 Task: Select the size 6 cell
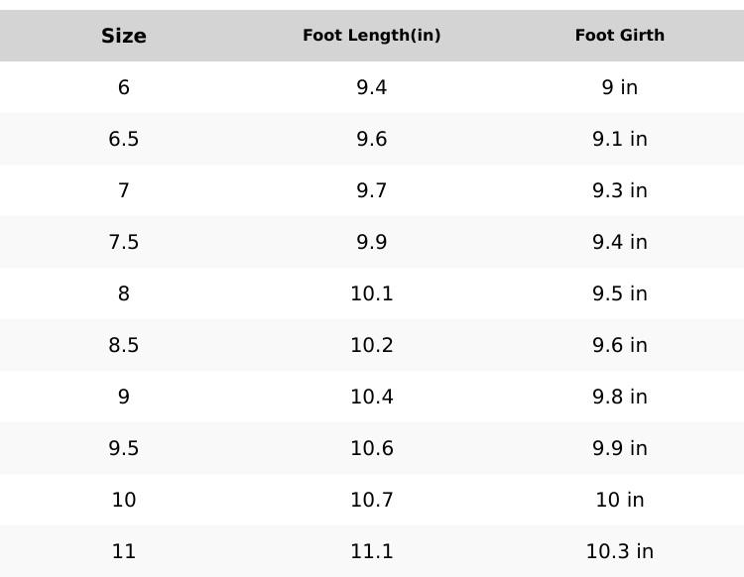(124, 87)
